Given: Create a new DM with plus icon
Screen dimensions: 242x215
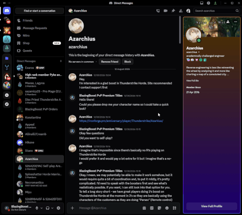Looking at the screenshot, I should pyautogui.click(x=61, y=61).
